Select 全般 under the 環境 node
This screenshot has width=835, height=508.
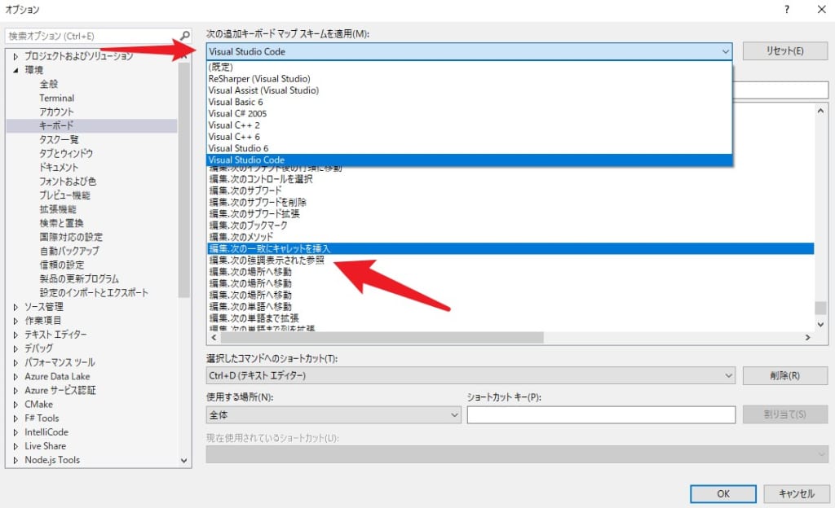tap(48, 84)
